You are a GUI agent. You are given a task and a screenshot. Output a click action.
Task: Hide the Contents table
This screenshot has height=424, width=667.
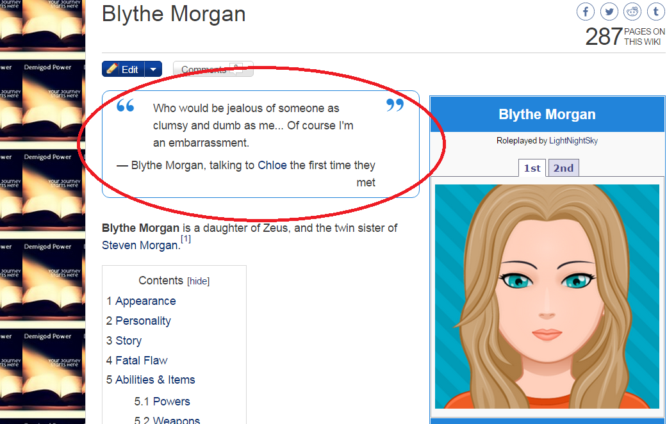(198, 281)
